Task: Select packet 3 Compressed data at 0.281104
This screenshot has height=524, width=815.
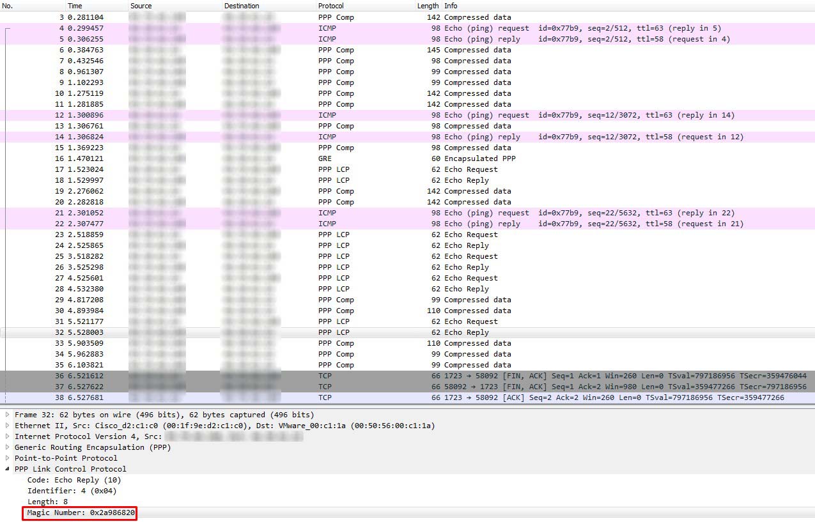Action: tap(407, 17)
